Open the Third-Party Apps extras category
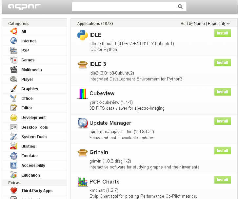238x199 pixels. [34, 190]
